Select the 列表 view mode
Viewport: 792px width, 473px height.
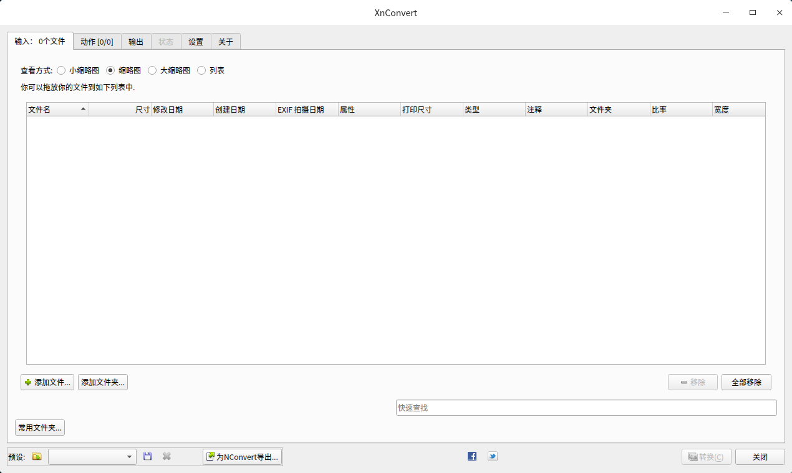click(201, 70)
